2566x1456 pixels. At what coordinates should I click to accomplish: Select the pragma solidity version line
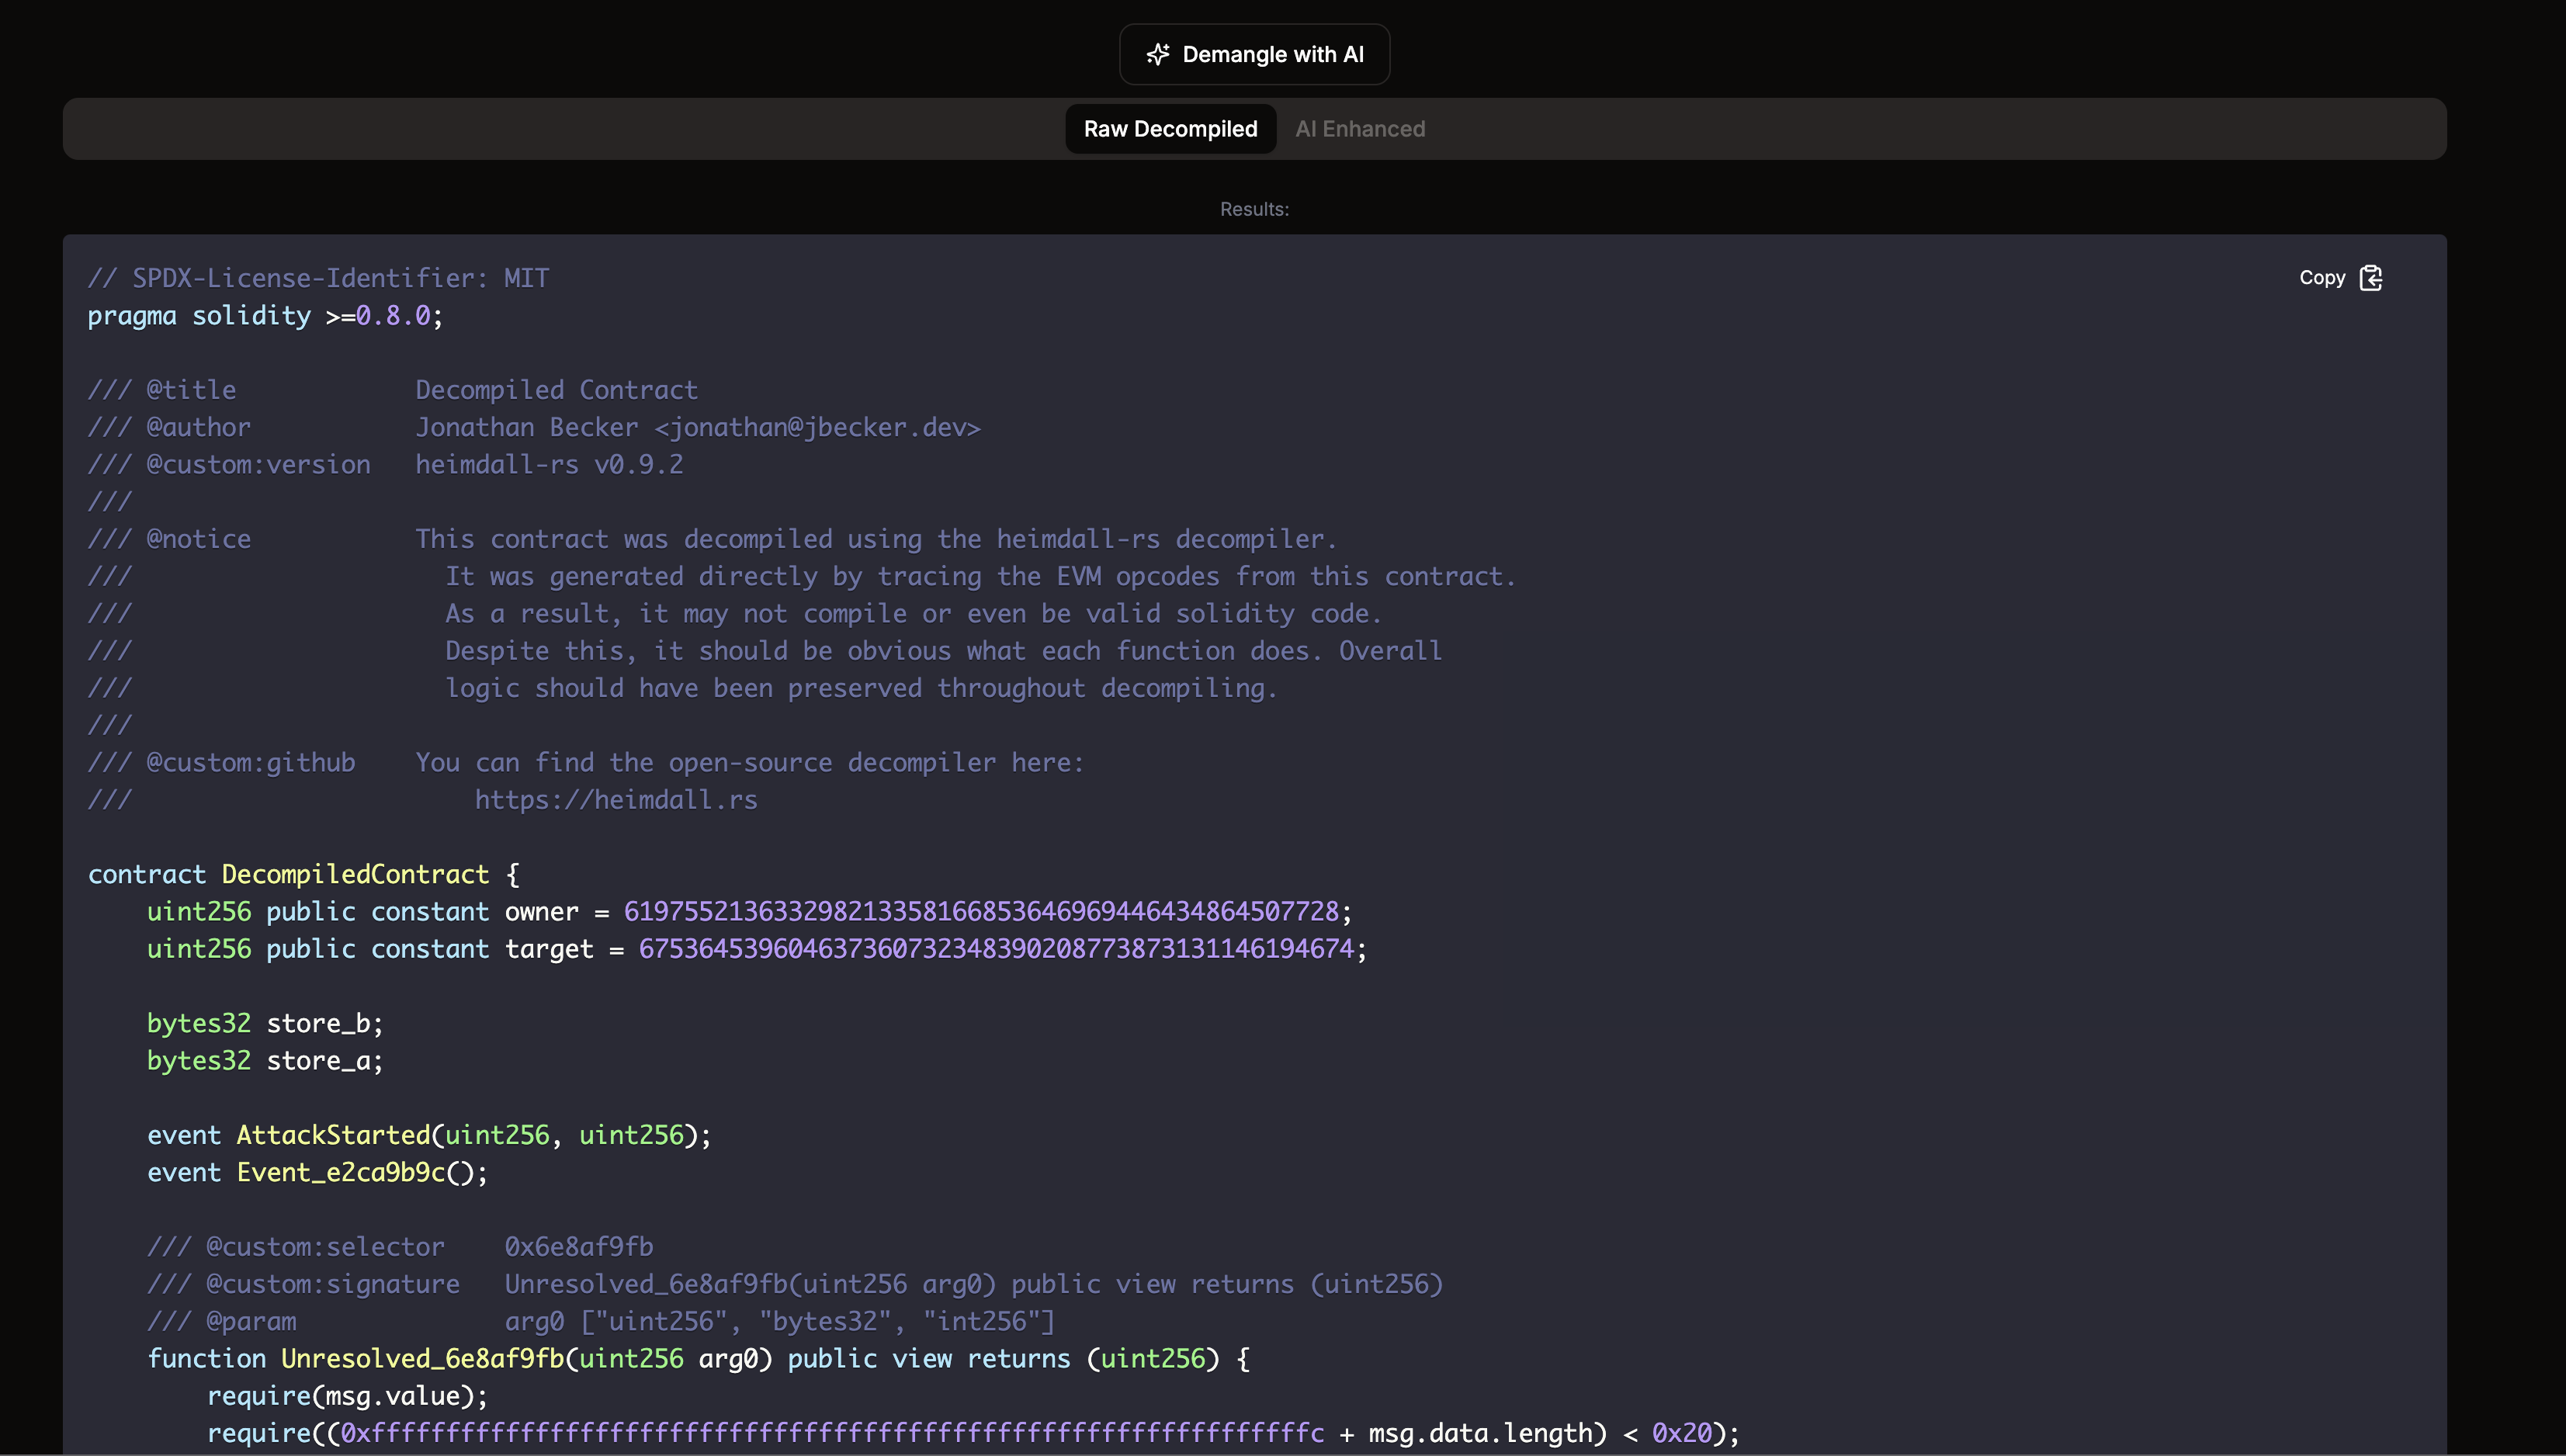click(264, 316)
